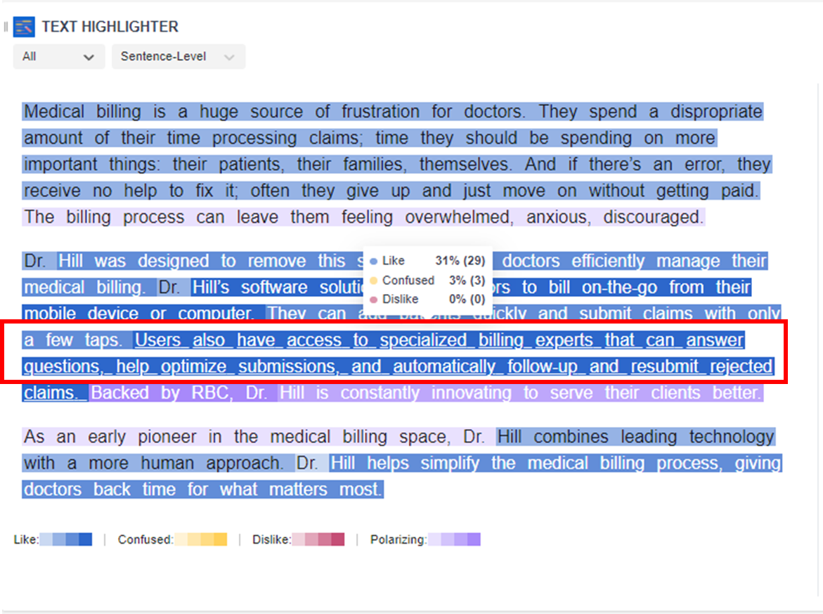This screenshot has width=823, height=614.
Task: Click the vertical scrollbar on the right
Action: 819,341
